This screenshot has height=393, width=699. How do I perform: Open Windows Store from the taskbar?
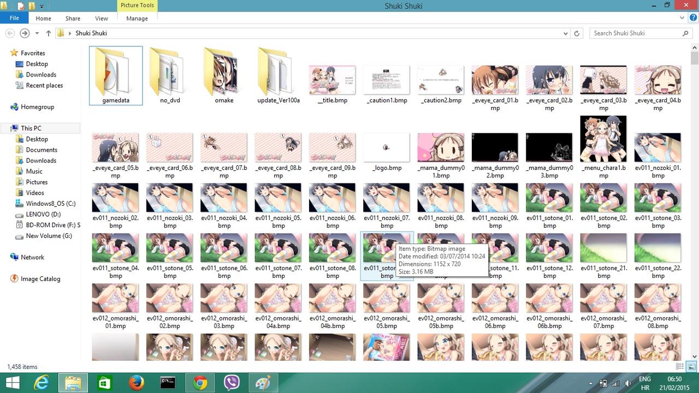click(104, 383)
